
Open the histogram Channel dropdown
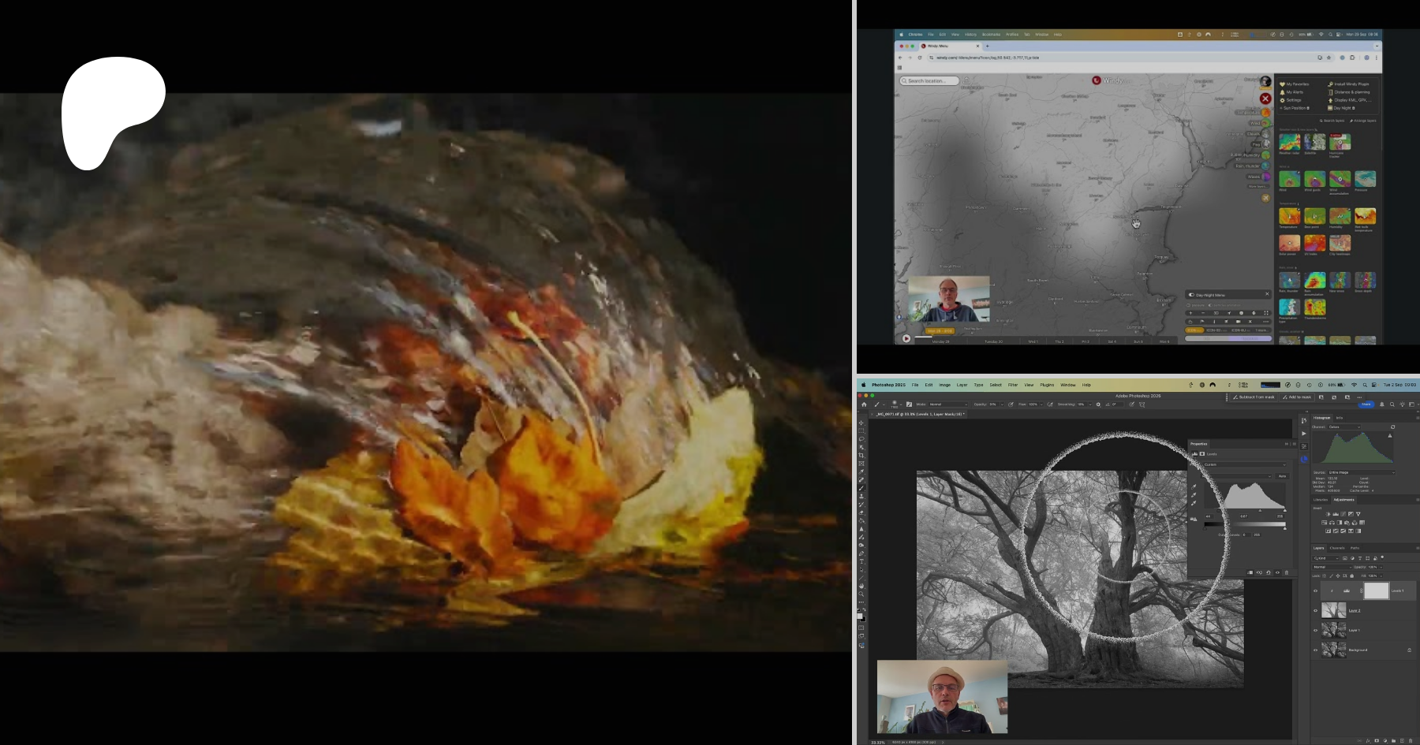tap(1344, 427)
